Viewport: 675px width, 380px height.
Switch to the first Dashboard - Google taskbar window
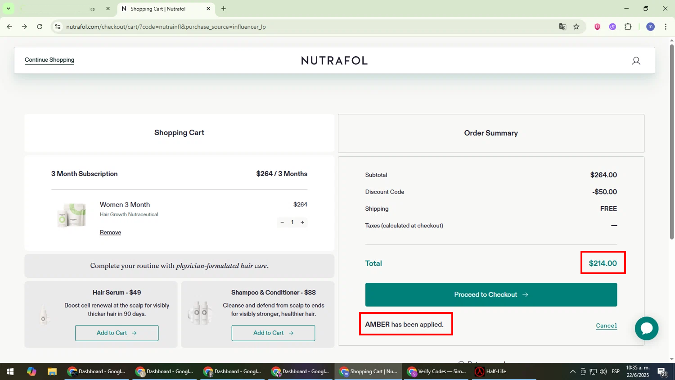[x=96, y=371]
